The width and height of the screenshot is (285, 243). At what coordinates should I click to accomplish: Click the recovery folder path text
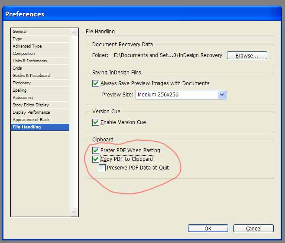[x=168, y=55]
